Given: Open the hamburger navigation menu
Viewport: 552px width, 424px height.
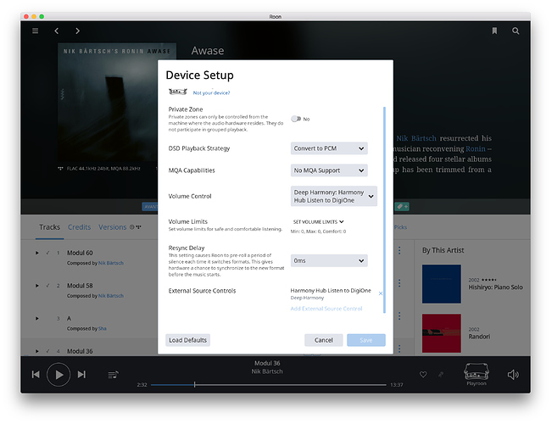Looking at the screenshot, I should pyautogui.click(x=36, y=31).
